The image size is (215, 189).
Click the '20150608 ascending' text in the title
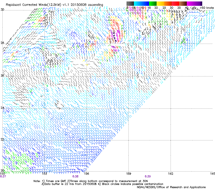click(x=87, y=5)
